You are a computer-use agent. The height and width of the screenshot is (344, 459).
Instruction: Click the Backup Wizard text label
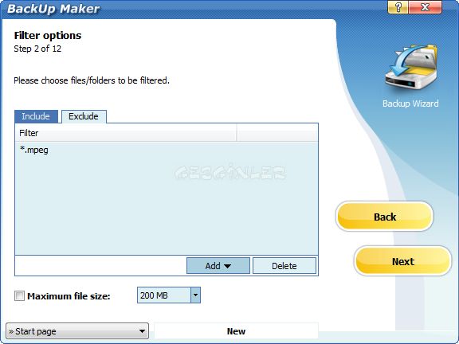[x=410, y=104]
